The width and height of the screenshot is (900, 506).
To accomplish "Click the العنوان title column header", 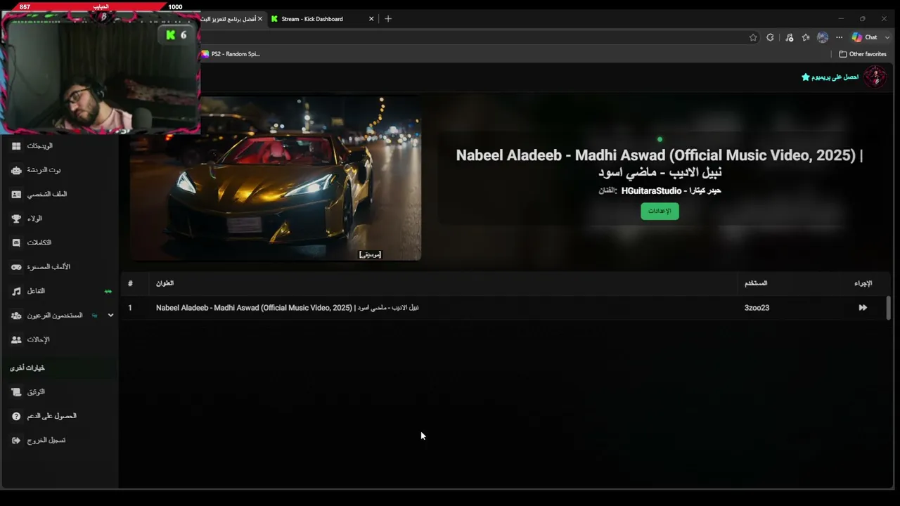I will (x=165, y=283).
